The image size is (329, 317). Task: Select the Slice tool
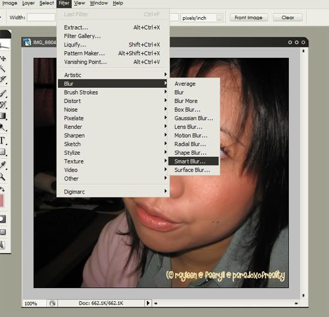3,79
